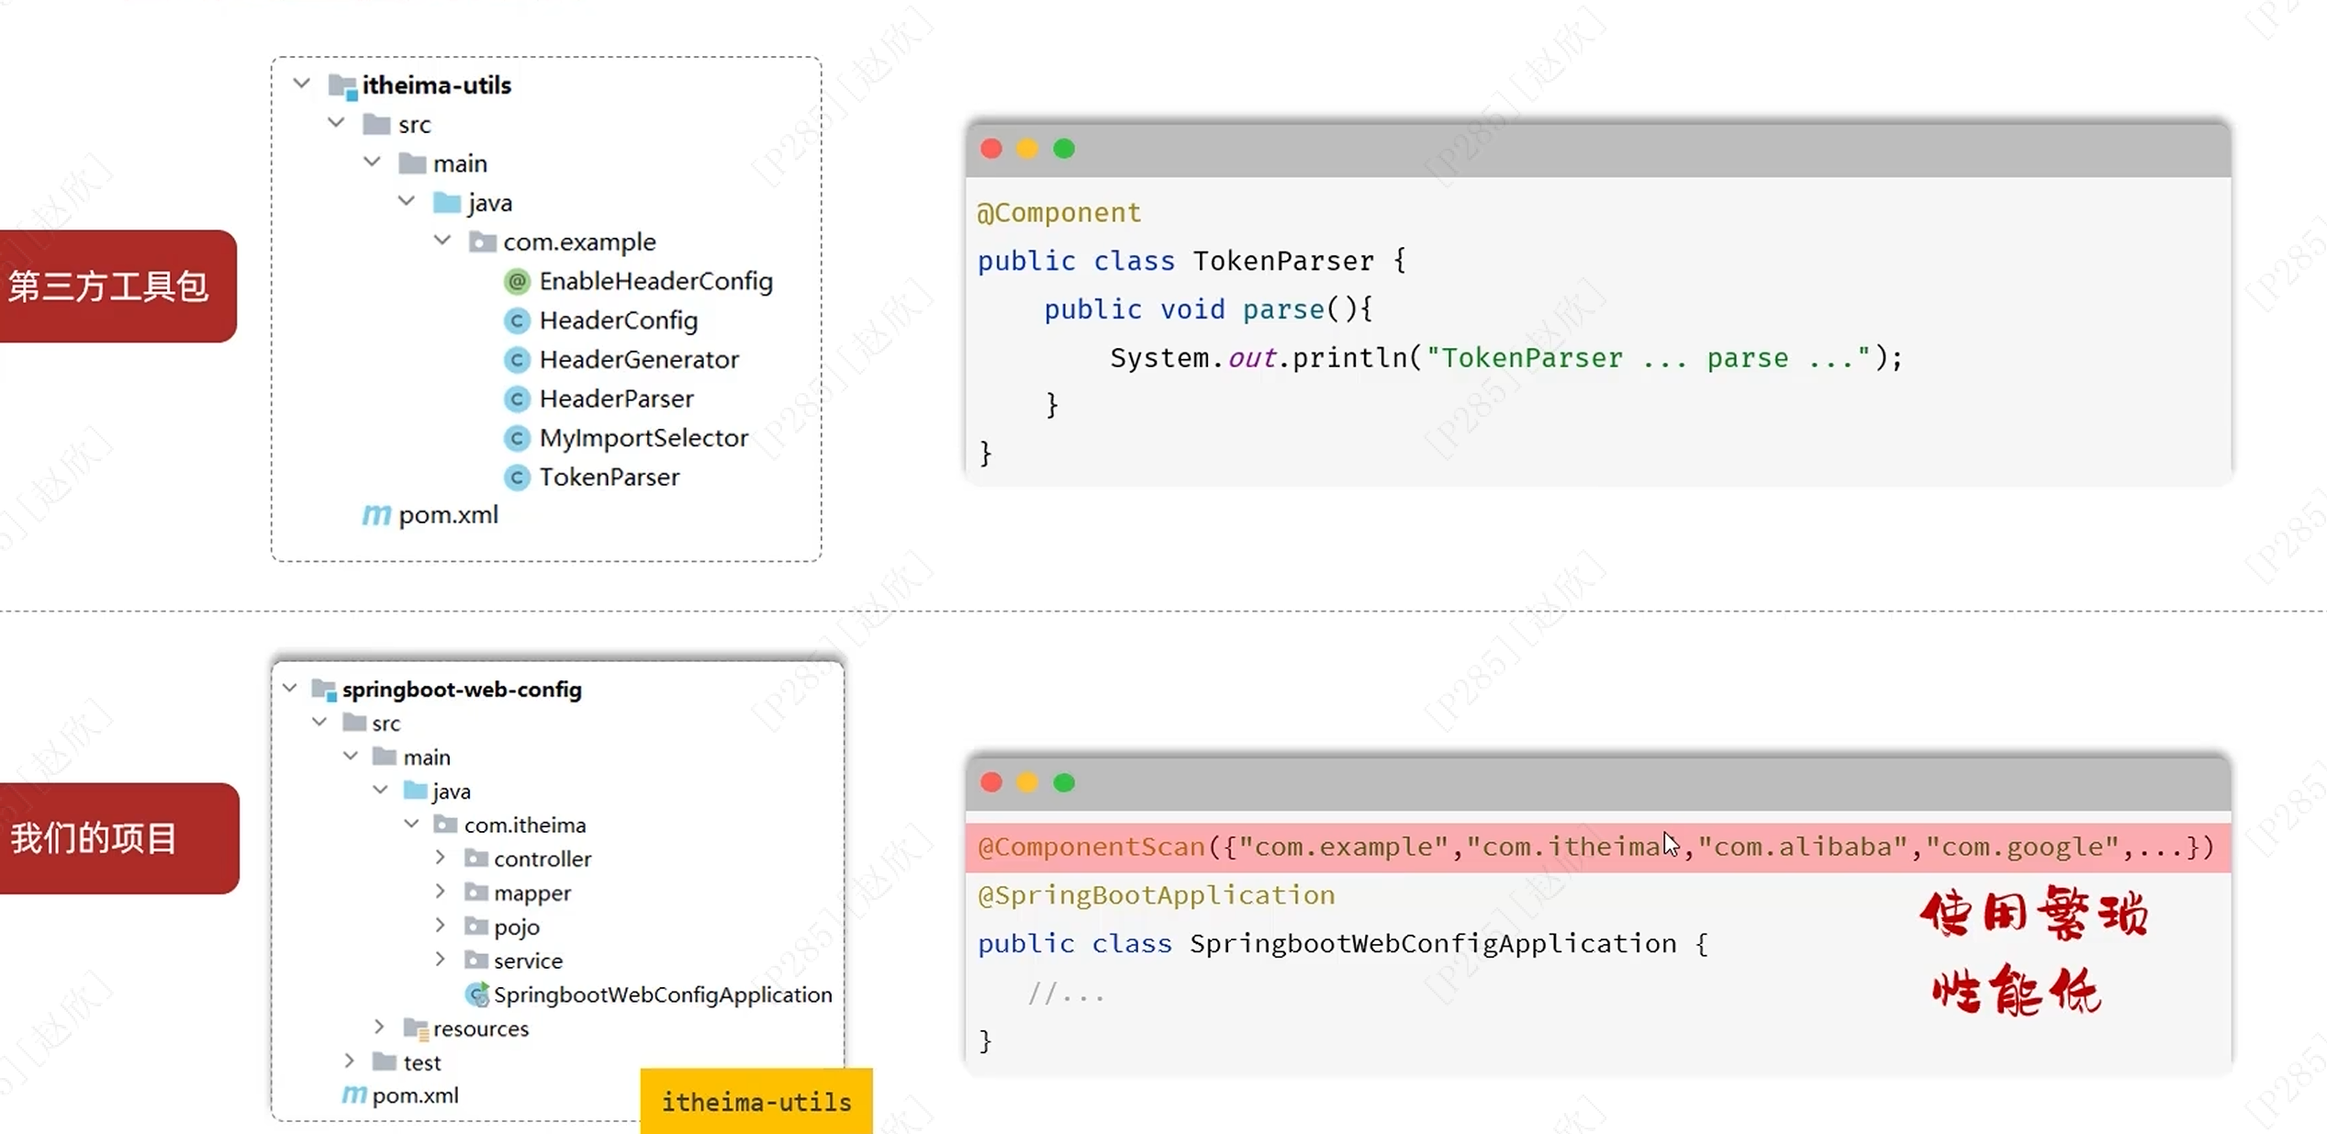Click the HeaderConfig class icon

coord(517,320)
